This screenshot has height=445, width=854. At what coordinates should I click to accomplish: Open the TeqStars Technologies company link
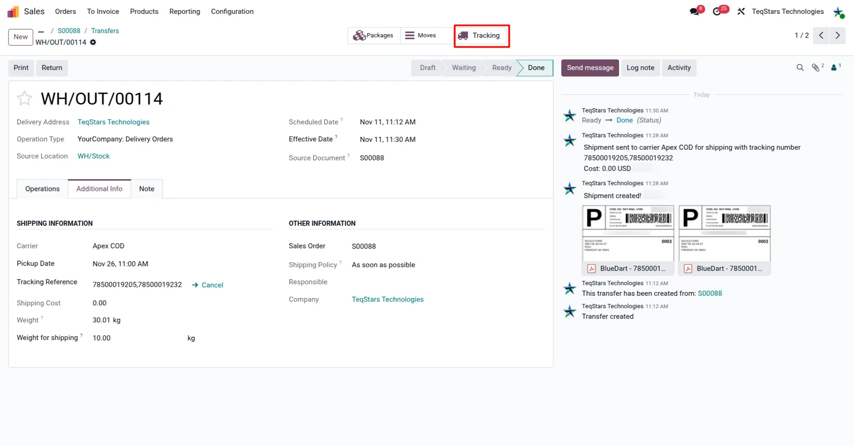[388, 300]
